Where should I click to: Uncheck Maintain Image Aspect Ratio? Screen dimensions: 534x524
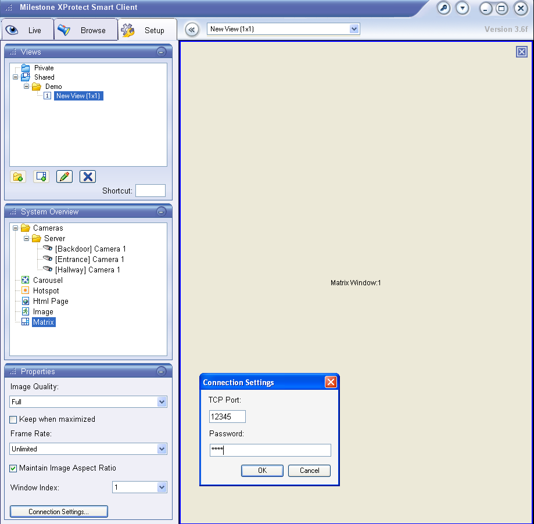tap(13, 468)
